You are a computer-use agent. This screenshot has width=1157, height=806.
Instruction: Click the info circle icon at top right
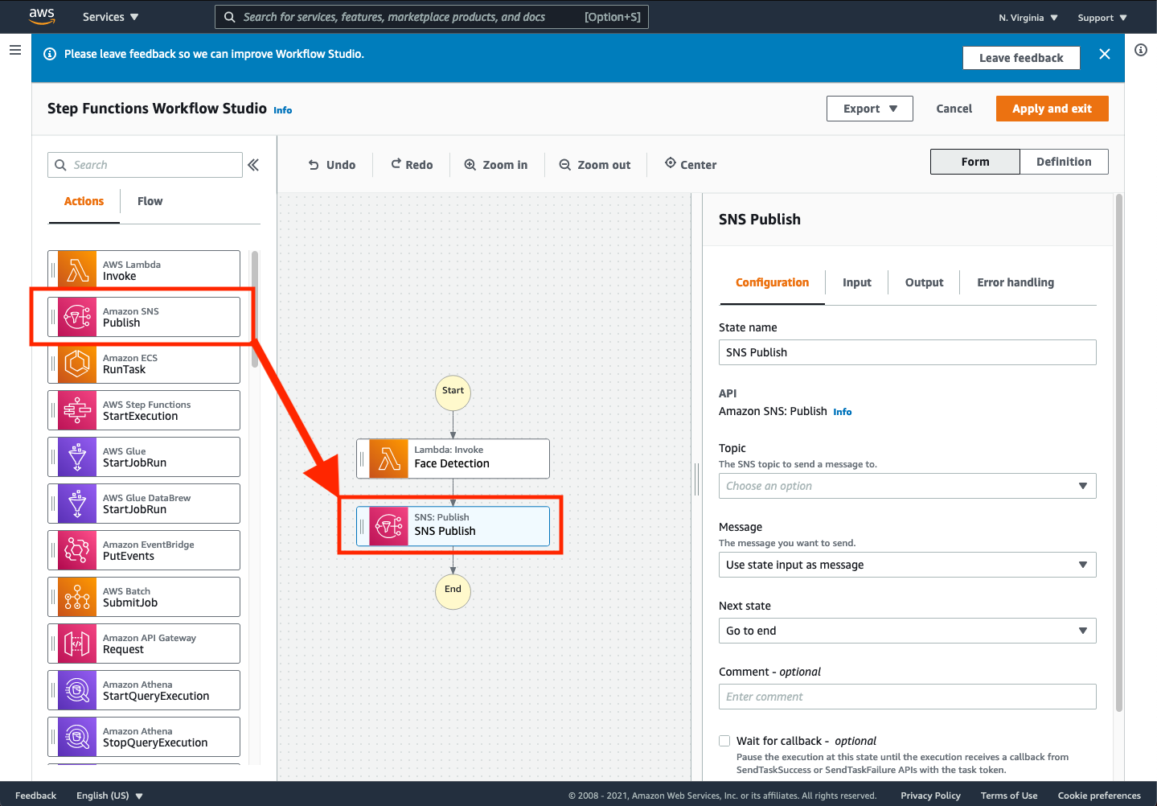(1141, 50)
